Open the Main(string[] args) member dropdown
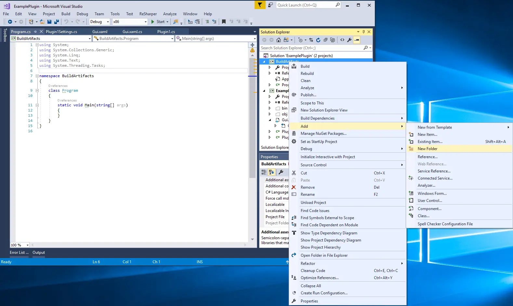 pyautogui.click(x=216, y=38)
